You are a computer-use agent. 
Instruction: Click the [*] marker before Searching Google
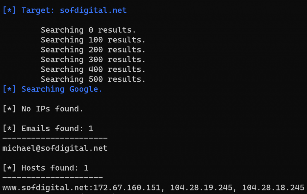coord(9,89)
